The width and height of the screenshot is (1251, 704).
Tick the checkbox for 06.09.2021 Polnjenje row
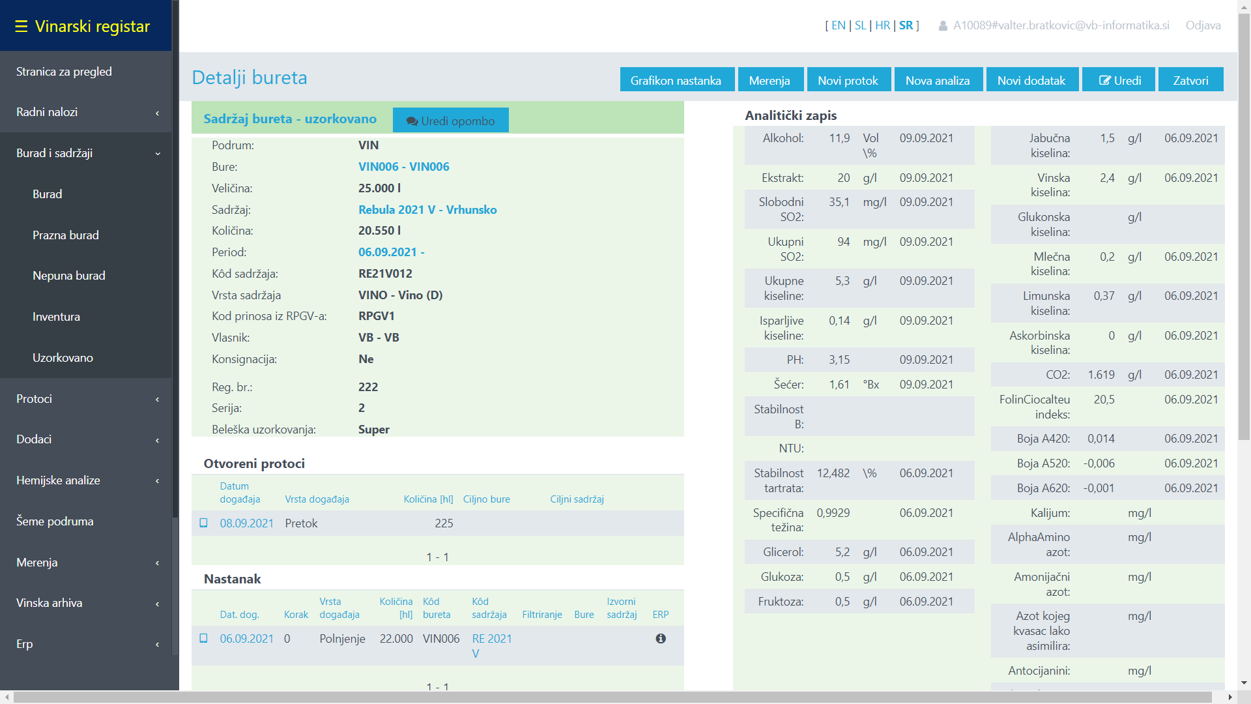click(x=203, y=638)
